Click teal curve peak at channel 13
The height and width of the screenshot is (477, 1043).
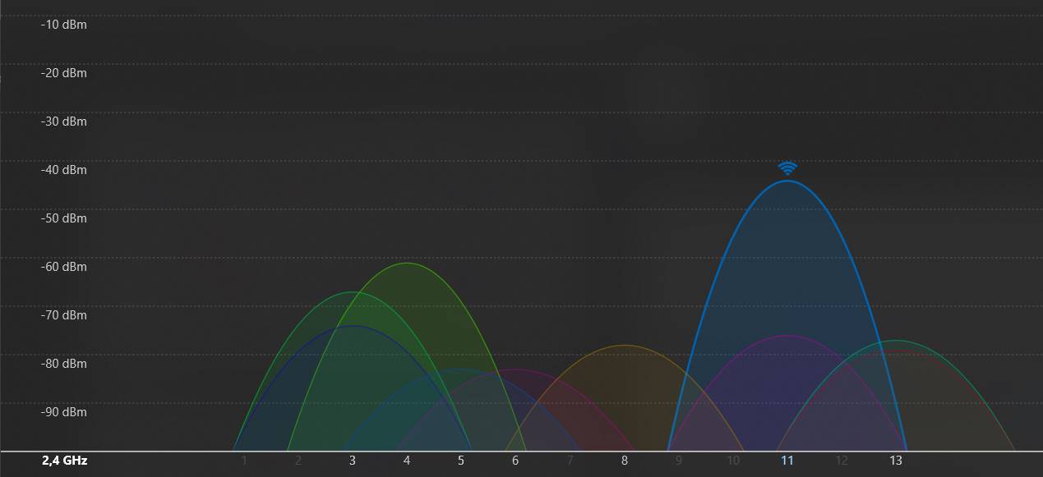point(896,341)
